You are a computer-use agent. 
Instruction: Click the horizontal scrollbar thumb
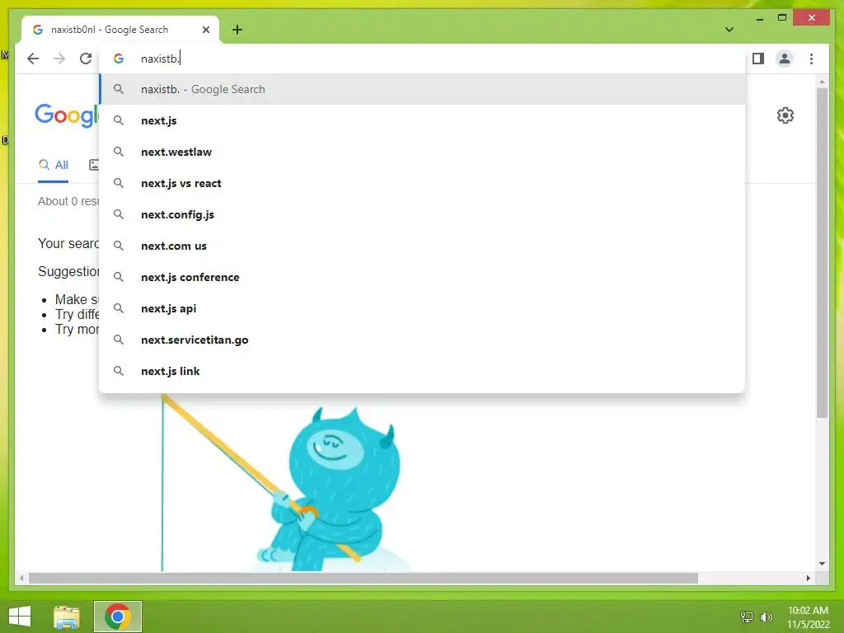(363, 578)
